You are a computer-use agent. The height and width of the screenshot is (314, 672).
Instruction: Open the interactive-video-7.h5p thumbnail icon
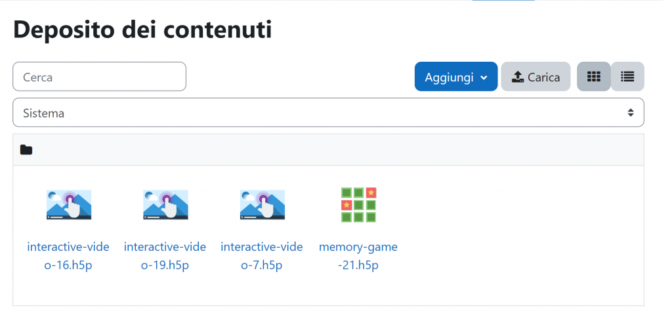[262, 204]
